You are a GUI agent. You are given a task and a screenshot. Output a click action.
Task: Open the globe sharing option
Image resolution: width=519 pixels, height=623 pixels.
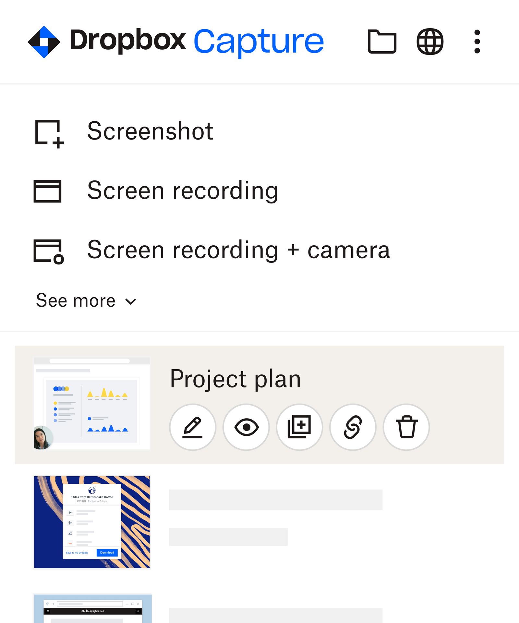coord(430,42)
